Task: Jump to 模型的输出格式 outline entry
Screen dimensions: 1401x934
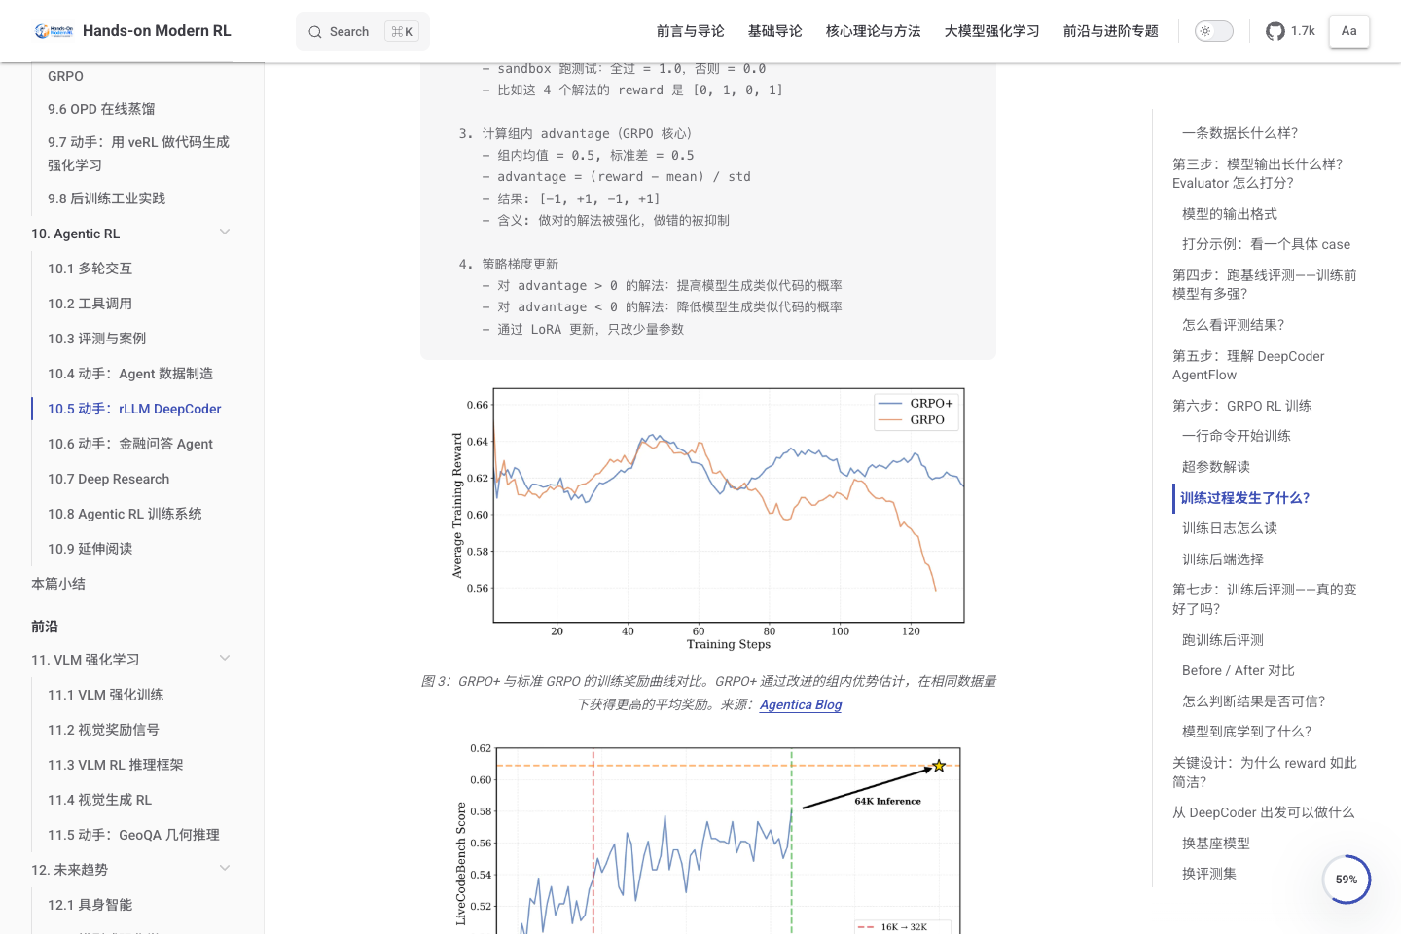Action: coord(1230,214)
